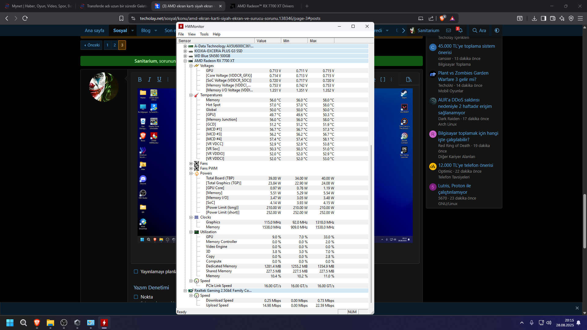Toggle BB code brackets icon in editor

(x=383, y=79)
